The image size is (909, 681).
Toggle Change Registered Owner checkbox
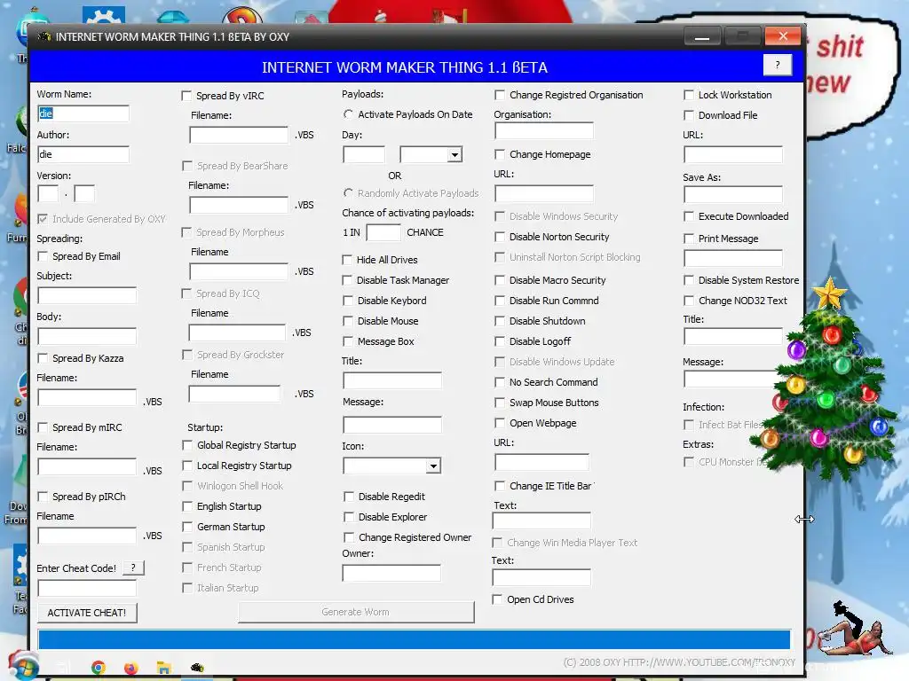tap(349, 537)
